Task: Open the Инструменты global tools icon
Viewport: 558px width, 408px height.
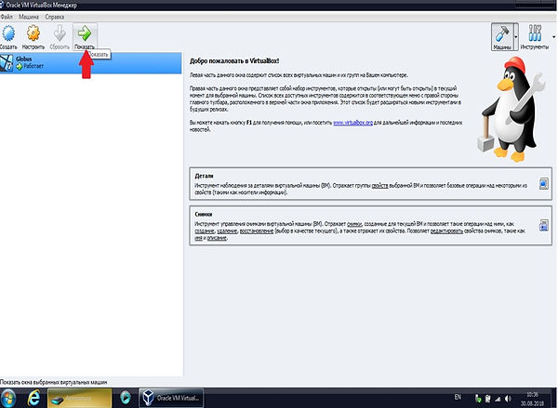Action: coord(535,33)
